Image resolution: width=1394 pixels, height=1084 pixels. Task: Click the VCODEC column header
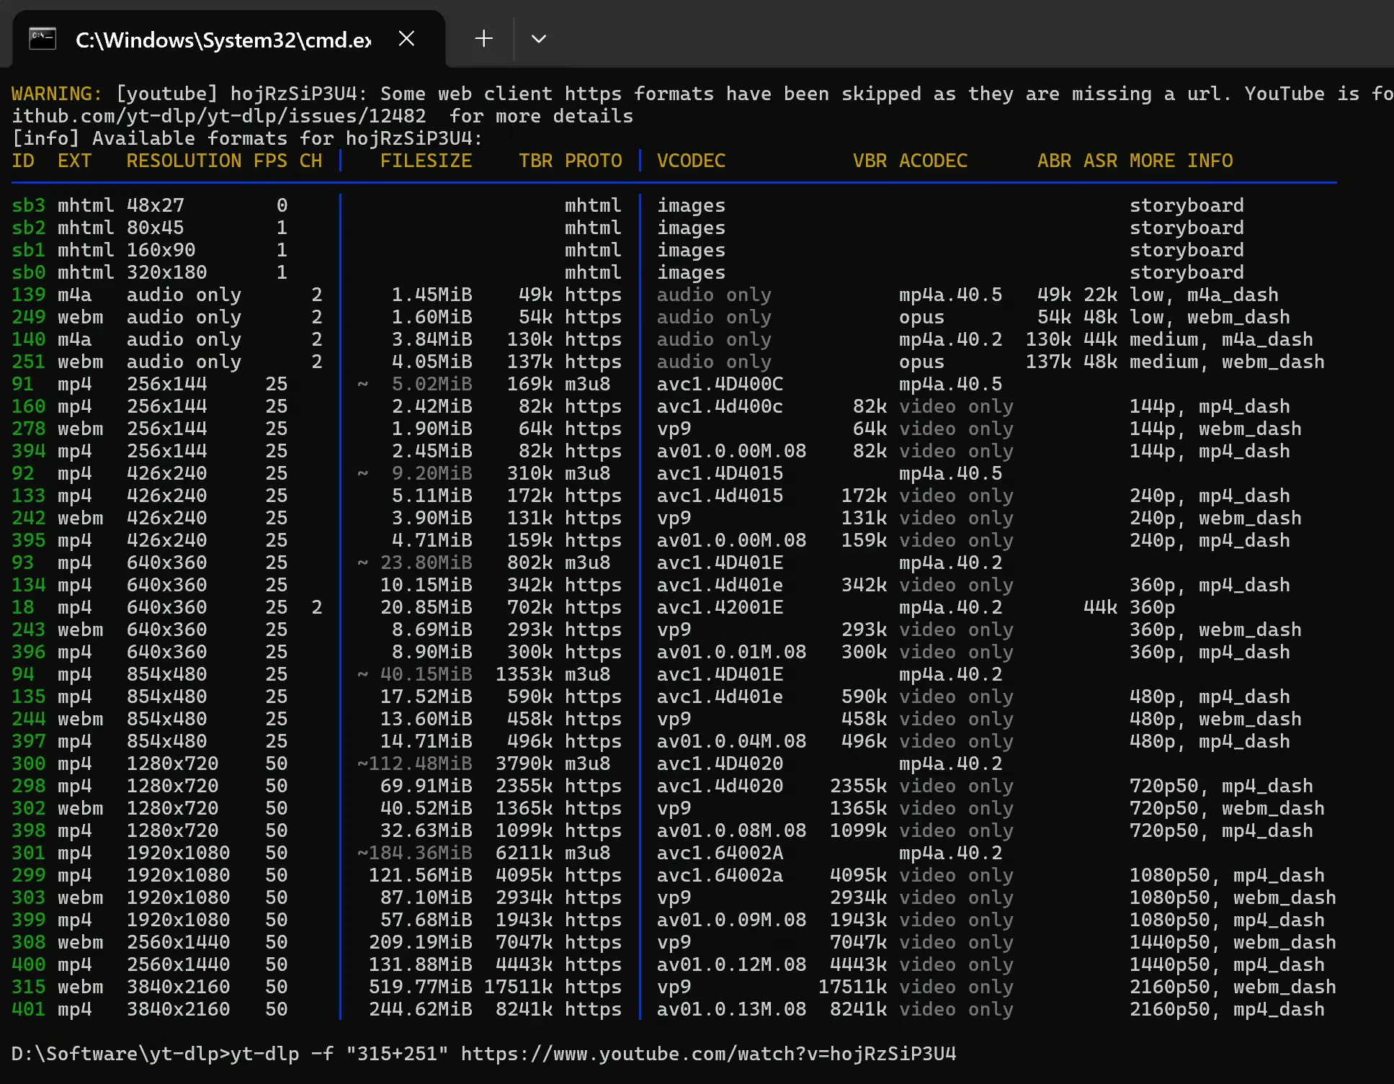tap(690, 161)
